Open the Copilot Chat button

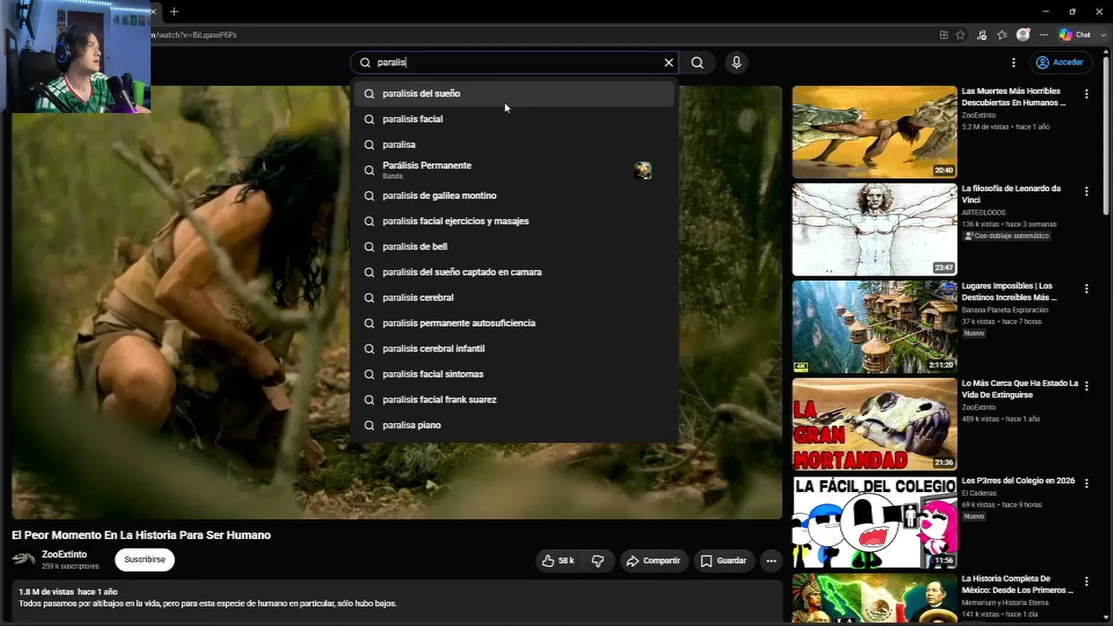[1075, 35]
